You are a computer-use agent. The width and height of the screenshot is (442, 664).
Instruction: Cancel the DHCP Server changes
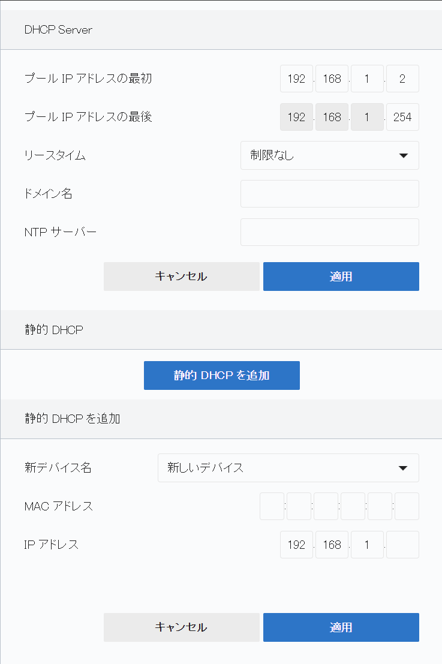(x=181, y=277)
